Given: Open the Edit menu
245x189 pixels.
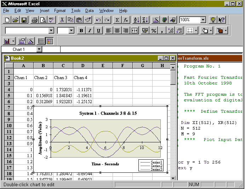Looking at the screenshot, I should pyautogui.click(x=18, y=11).
